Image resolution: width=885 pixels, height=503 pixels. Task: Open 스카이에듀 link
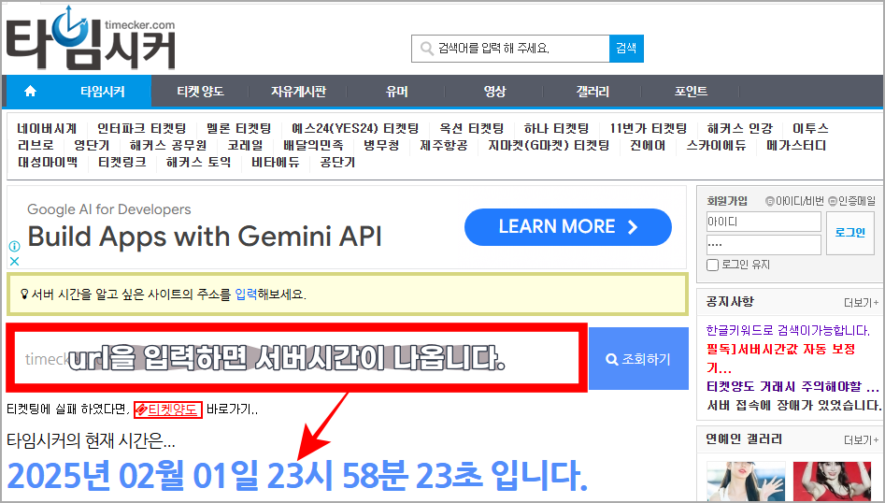(x=716, y=146)
